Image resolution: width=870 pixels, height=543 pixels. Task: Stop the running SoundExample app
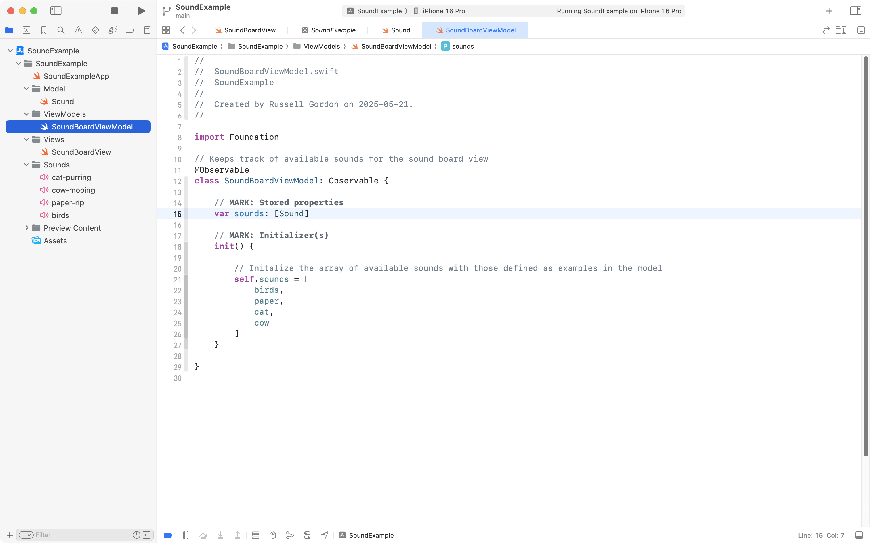pyautogui.click(x=114, y=11)
